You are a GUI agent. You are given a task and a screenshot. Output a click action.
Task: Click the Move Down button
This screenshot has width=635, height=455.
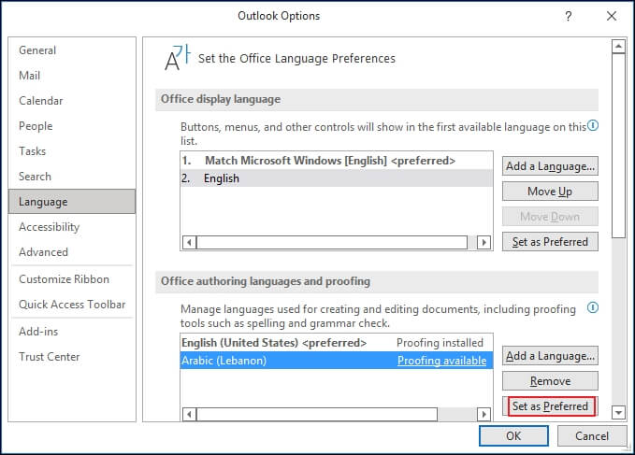(x=550, y=217)
